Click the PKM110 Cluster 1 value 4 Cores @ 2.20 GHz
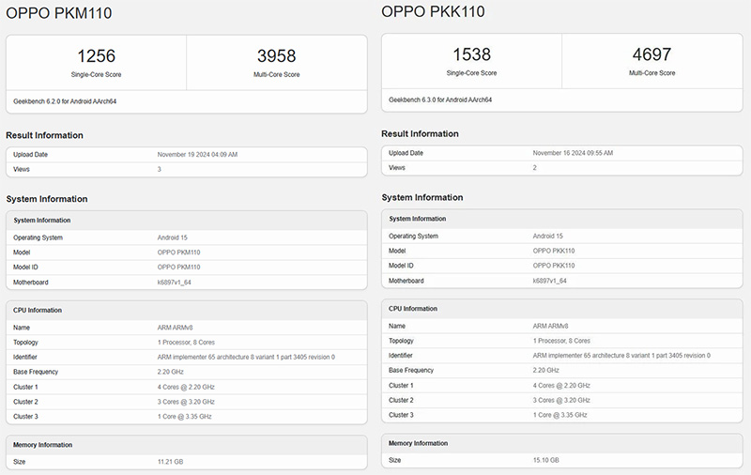Image resolution: width=751 pixels, height=475 pixels. point(186,388)
